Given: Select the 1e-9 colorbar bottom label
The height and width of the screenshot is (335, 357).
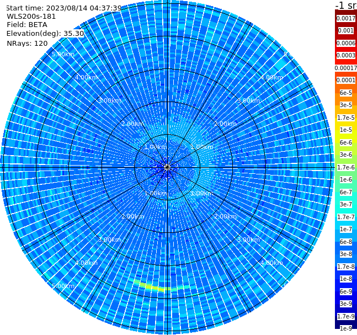Looking at the screenshot, I should (x=346, y=328).
